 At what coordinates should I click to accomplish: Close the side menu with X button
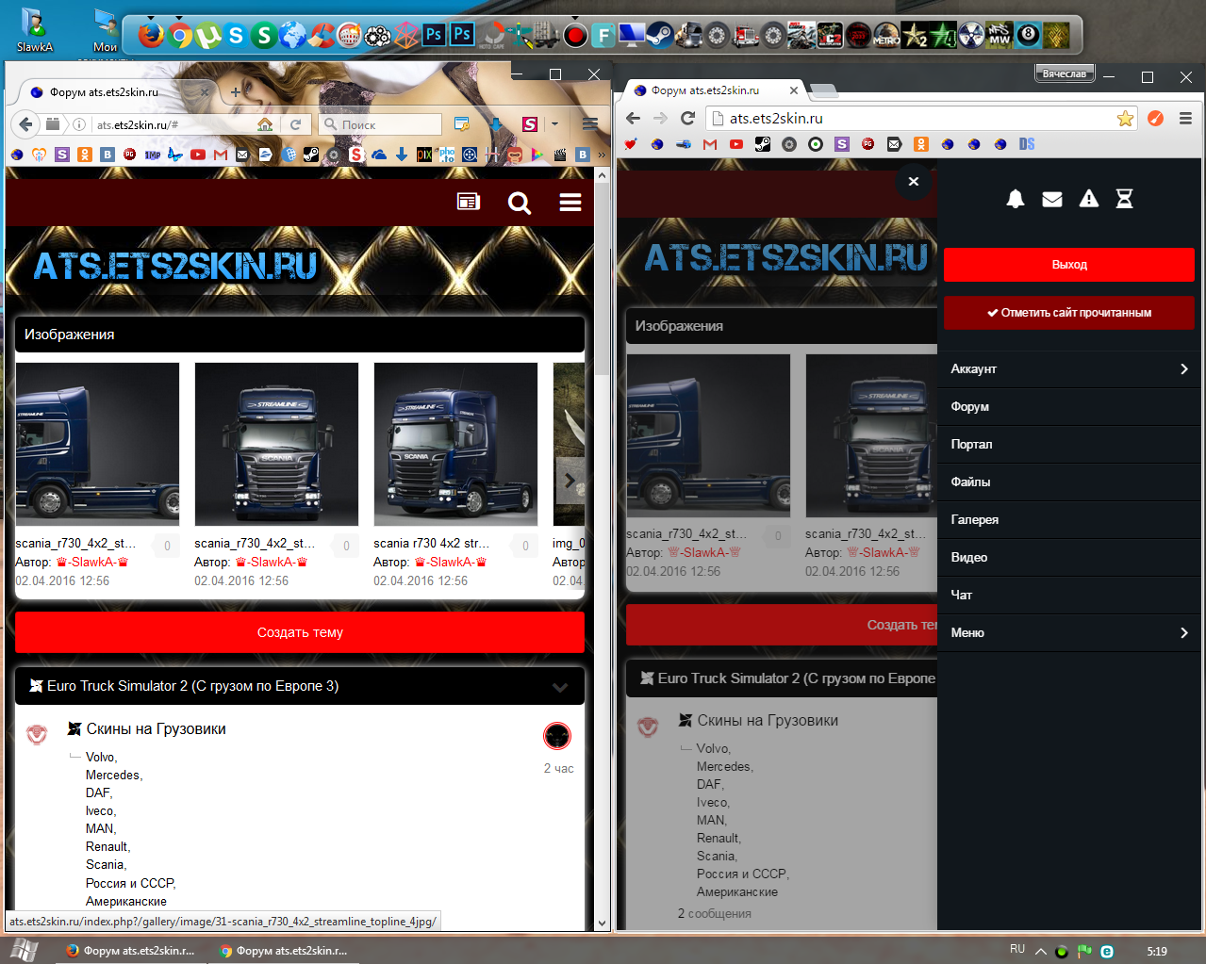[913, 182]
